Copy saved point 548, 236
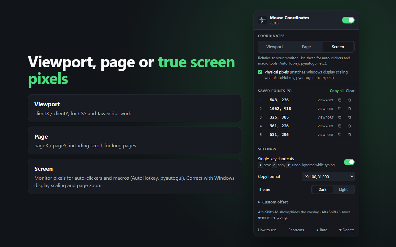Image resolution: width=396 pixels, height=247 pixels. [x=340, y=100]
